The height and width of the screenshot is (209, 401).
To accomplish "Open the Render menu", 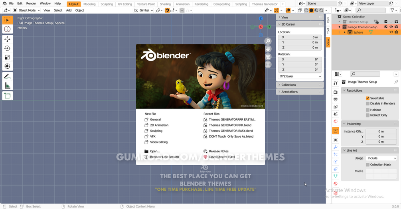I will point(31,4).
